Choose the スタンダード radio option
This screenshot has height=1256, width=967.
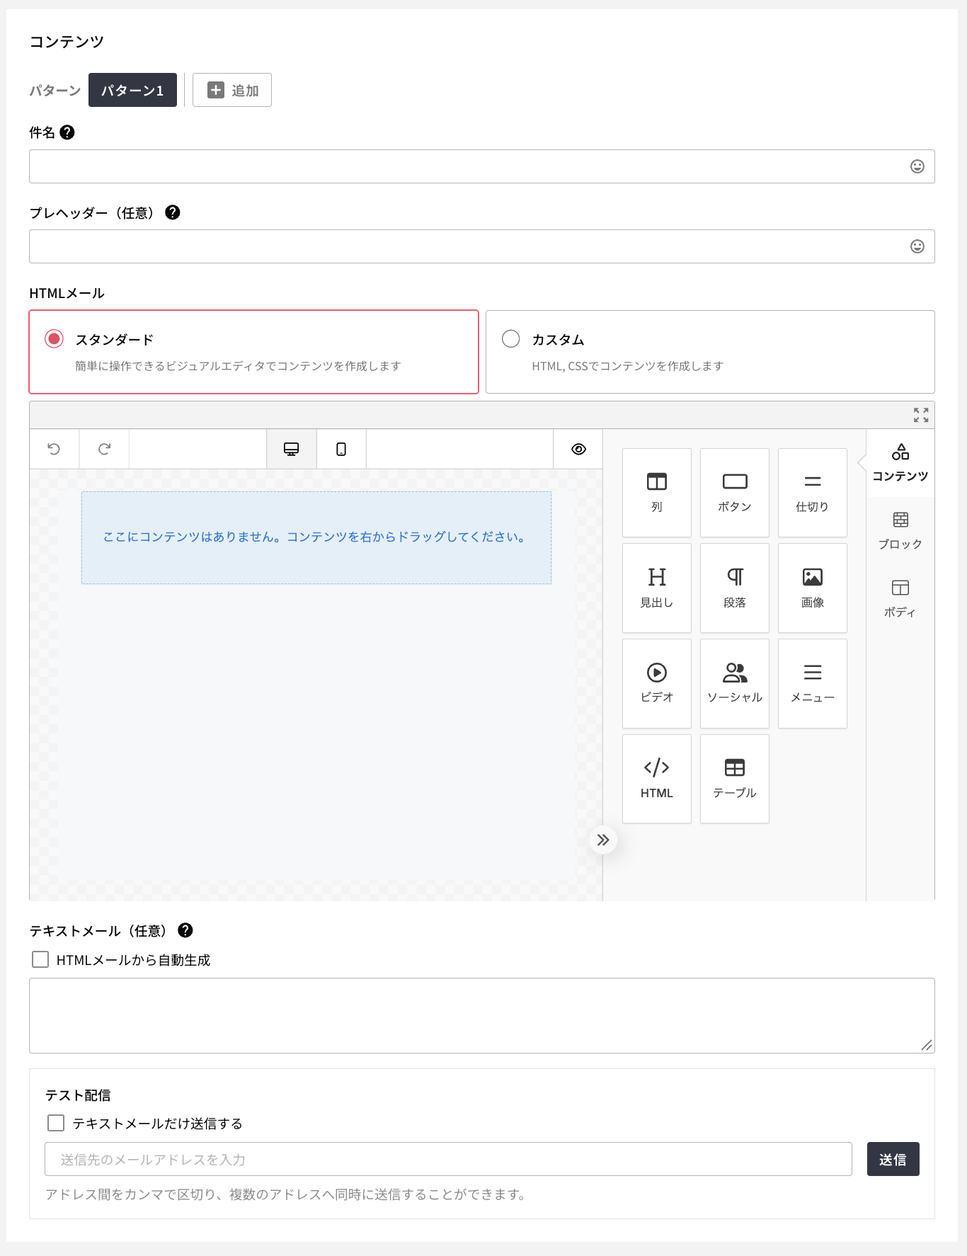click(54, 339)
